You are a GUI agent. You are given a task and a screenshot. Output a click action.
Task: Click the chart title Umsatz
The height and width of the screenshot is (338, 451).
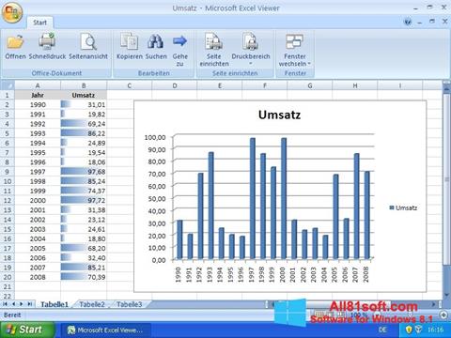[x=279, y=115]
